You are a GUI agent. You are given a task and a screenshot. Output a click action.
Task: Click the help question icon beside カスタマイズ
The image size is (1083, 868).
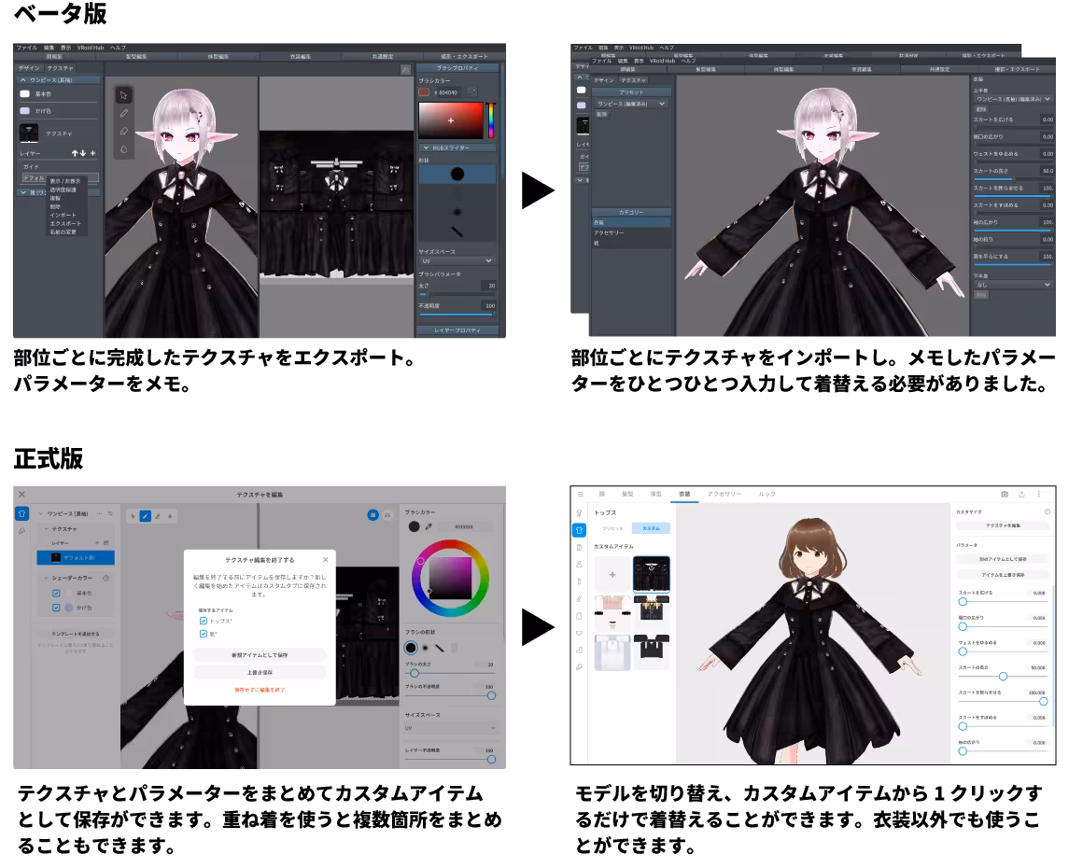coord(1048,511)
